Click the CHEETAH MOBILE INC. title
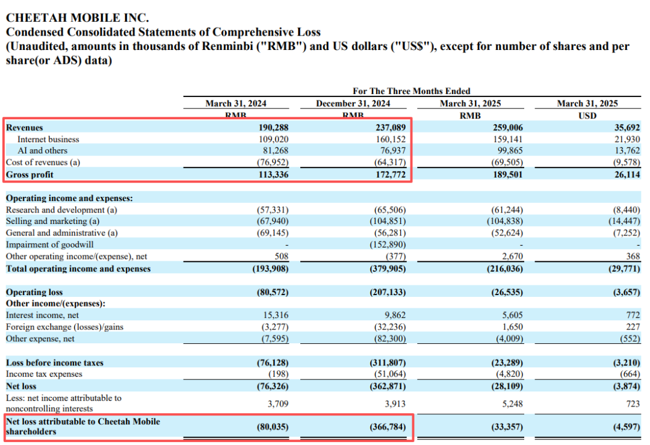Image resolution: width=650 pixels, height=445 pixels. coord(77,18)
